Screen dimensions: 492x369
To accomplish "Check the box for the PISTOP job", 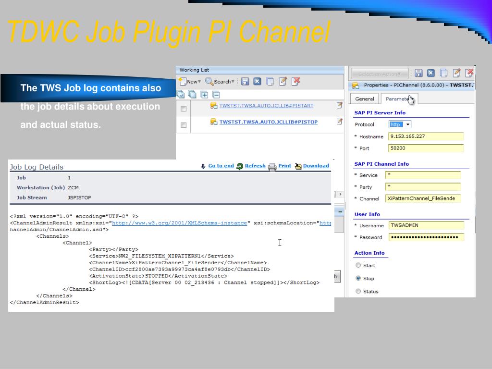I will [x=184, y=125].
